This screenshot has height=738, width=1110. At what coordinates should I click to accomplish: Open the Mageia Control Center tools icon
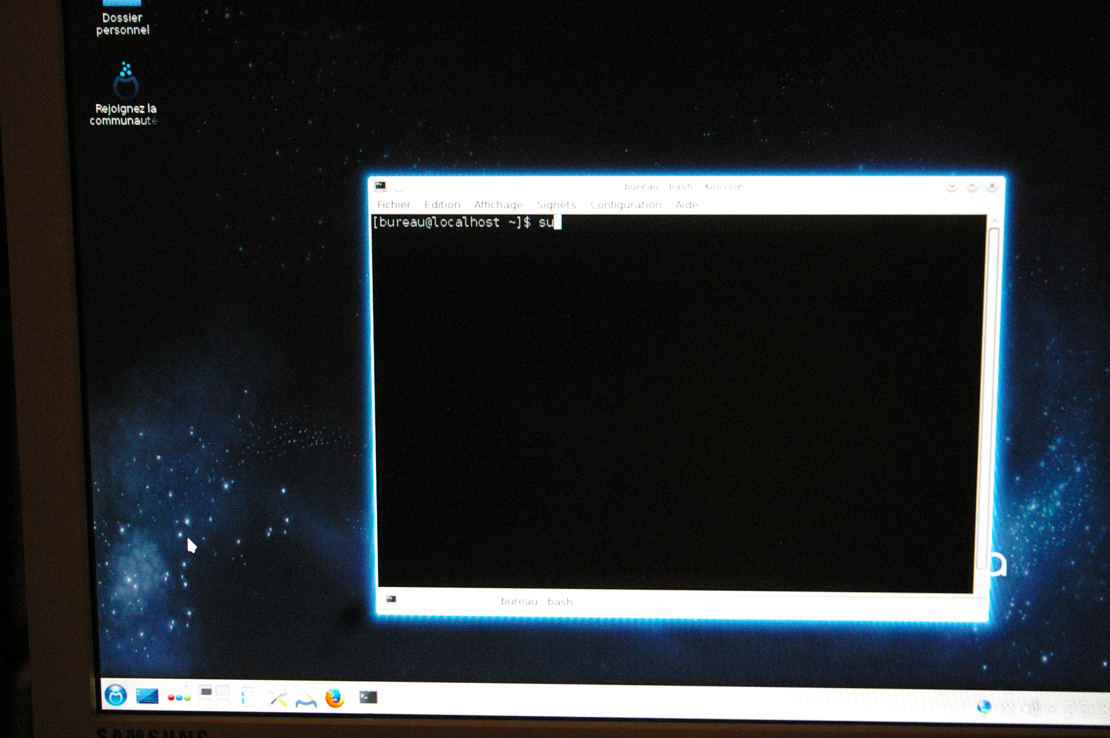[x=278, y=697]
